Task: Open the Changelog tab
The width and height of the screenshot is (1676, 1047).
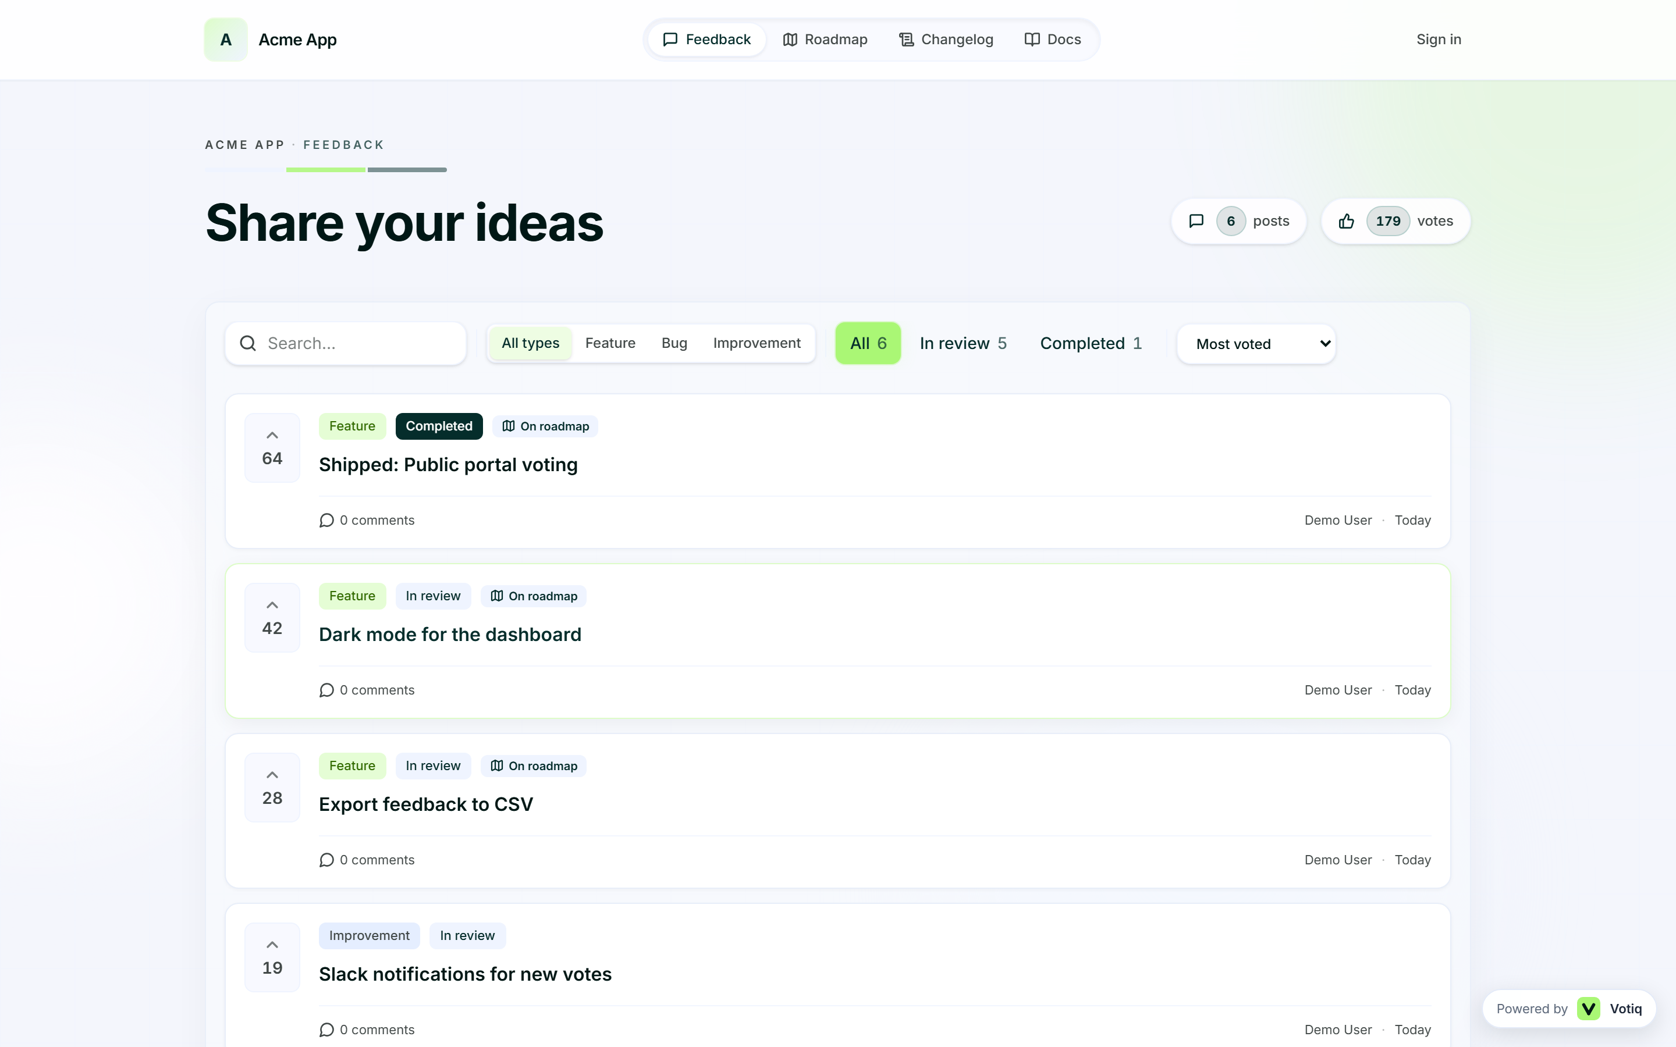Action: (x=946, y=40)
